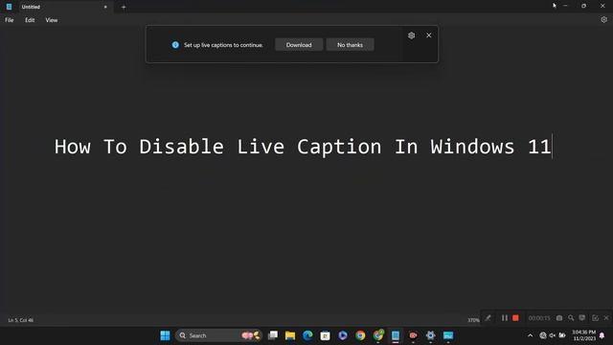The image size is (613, 345).
Task: Open the recorder edit/note icon
Action: tap(595, 318)
